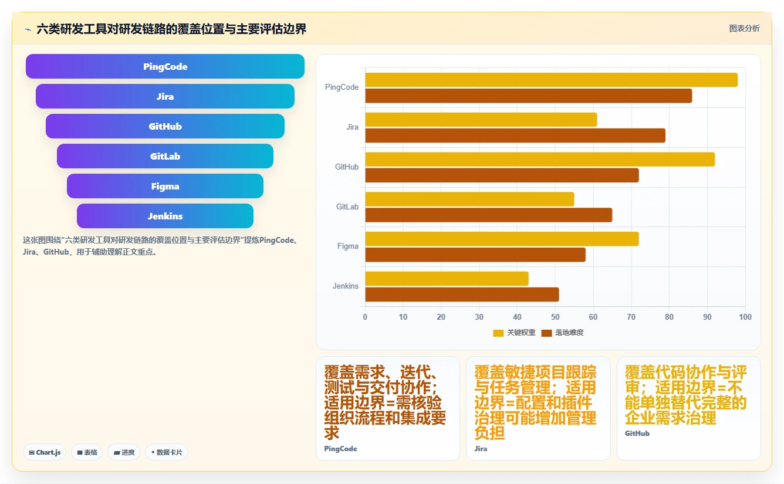Click the Chart.js tag chip

(45, 452)
